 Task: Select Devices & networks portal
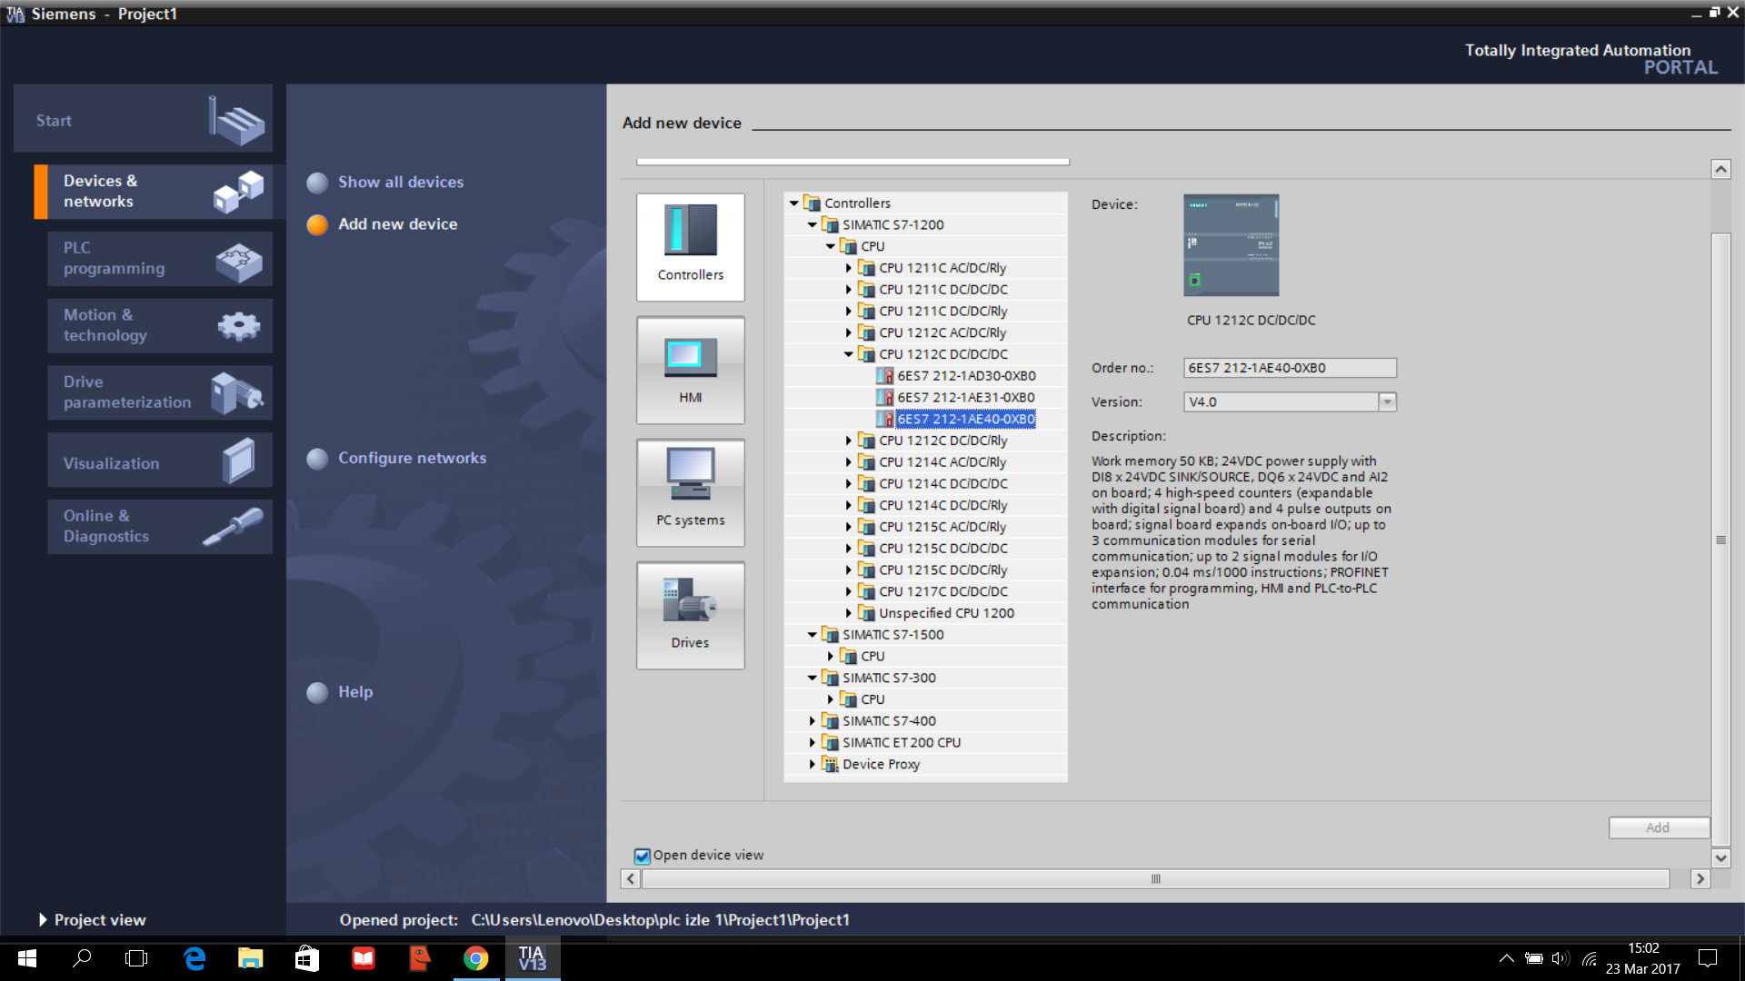click(x=153, y=192)
